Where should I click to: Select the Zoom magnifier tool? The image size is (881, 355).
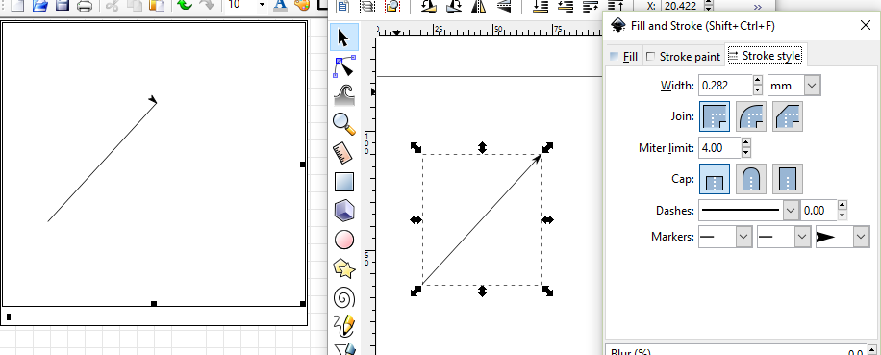point(344,123)
